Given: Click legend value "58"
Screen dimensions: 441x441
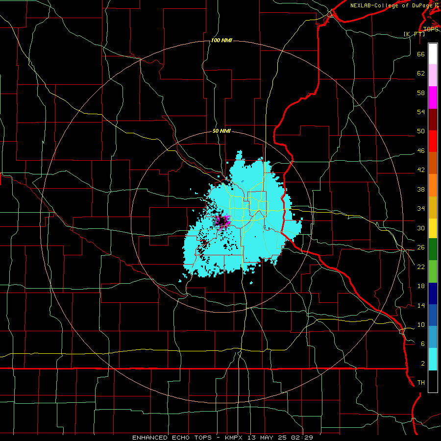Looking at the screenshot, I should pyautogui.click(x=421, y=93).
